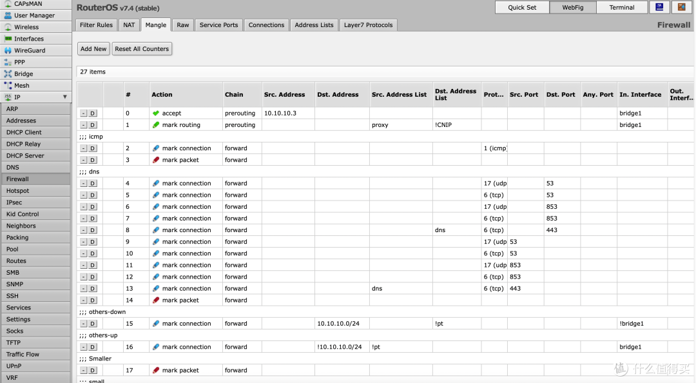
Task: Switch to WebFig view
Action: pyautogui.click(x=573, y=7)
